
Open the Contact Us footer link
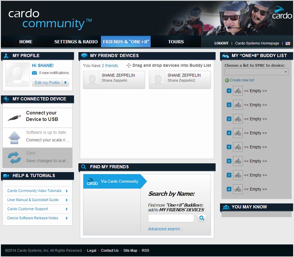click(x=110, y=251)
